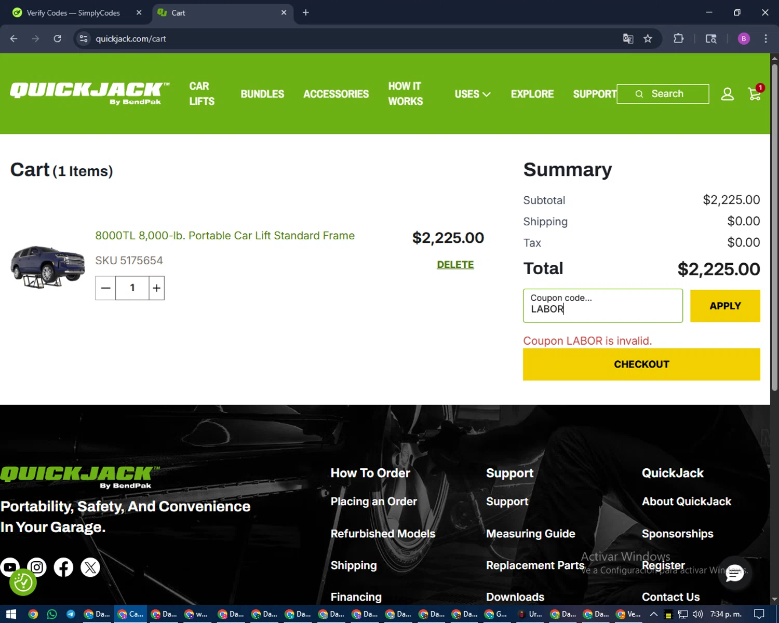The height and width of the screenshot is (623, 779).
Task: Click the minus quantity button
Action: (105, 288)
